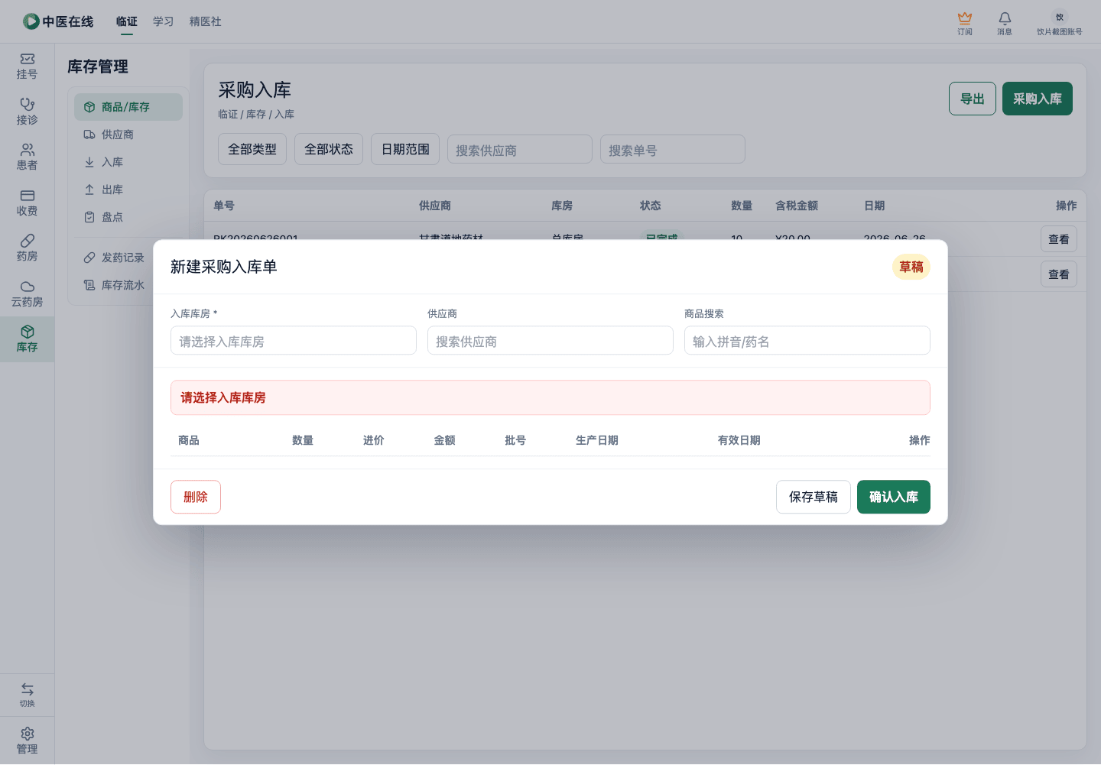Open the 日期范围 date filter

[x=405, y=149]
